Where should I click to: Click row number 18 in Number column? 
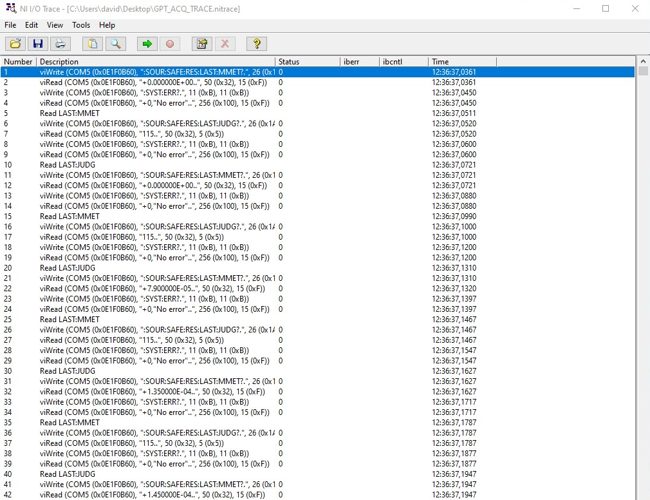pyautogui.click(x=8, y=247)
